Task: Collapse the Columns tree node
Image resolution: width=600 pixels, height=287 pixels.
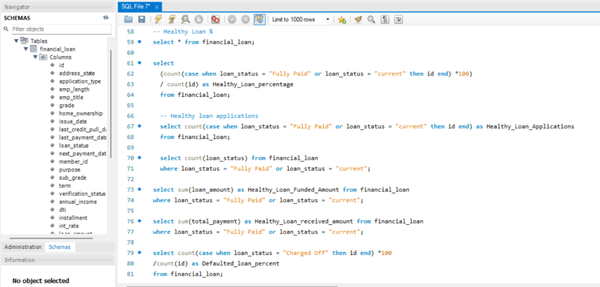Action: [x=35, y=57]
